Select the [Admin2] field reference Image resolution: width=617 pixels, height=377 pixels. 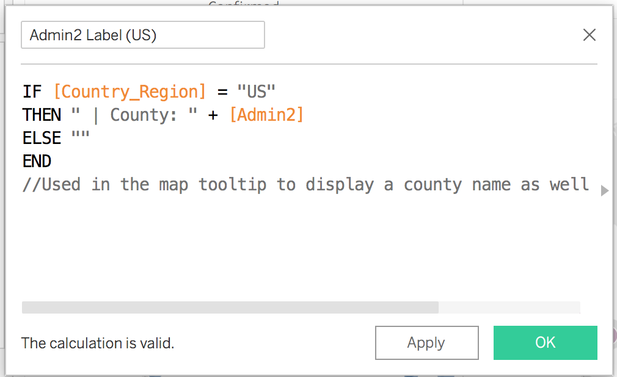[x=267, y=114]
